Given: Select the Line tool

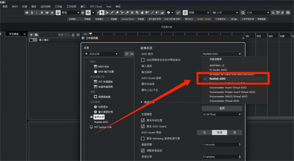Looking at the screenshot, I should (x=153, y=13).
